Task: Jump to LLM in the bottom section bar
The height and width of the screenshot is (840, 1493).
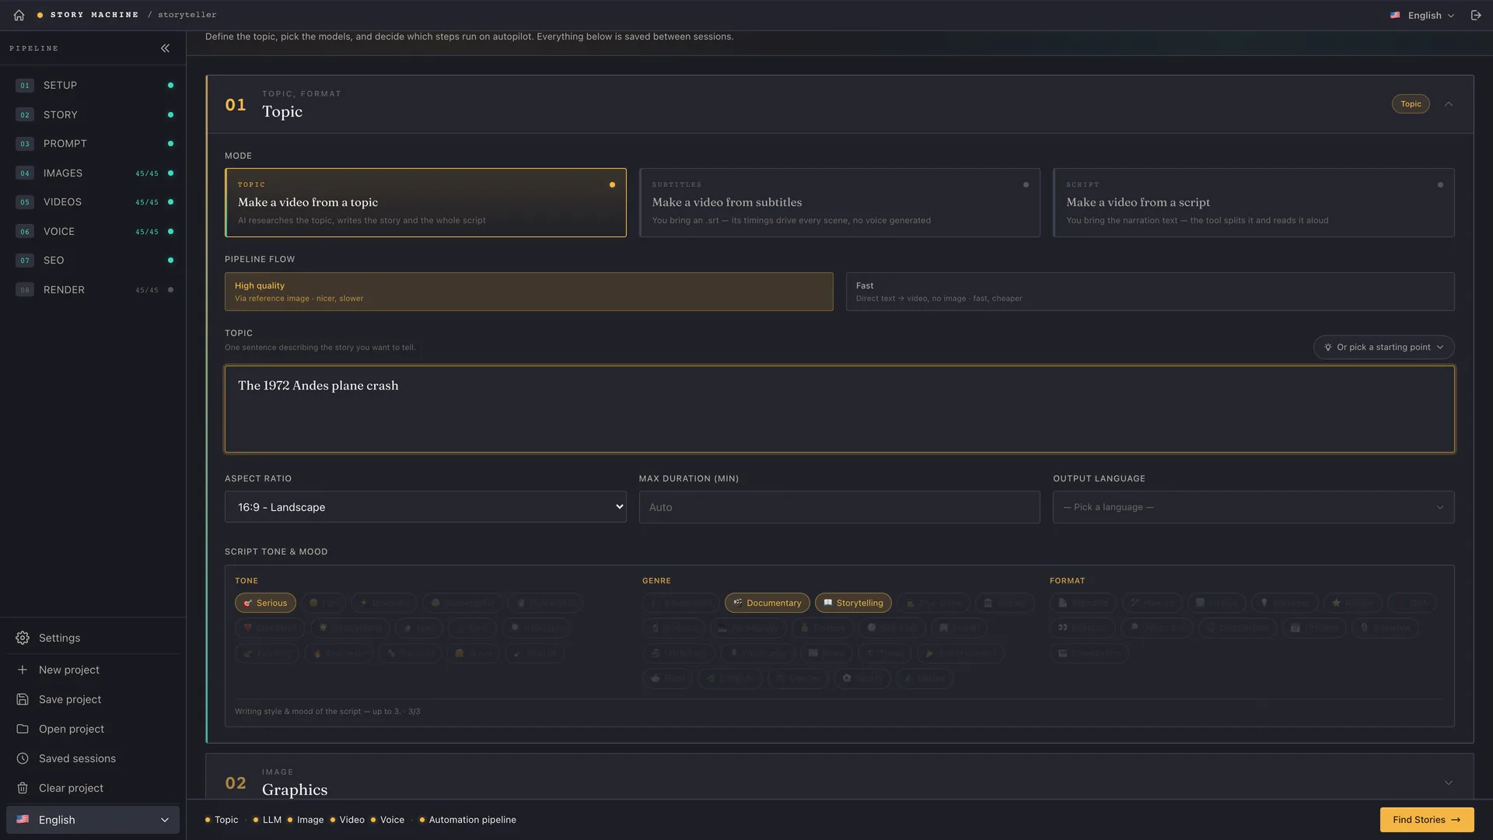Action: [267, 820]
